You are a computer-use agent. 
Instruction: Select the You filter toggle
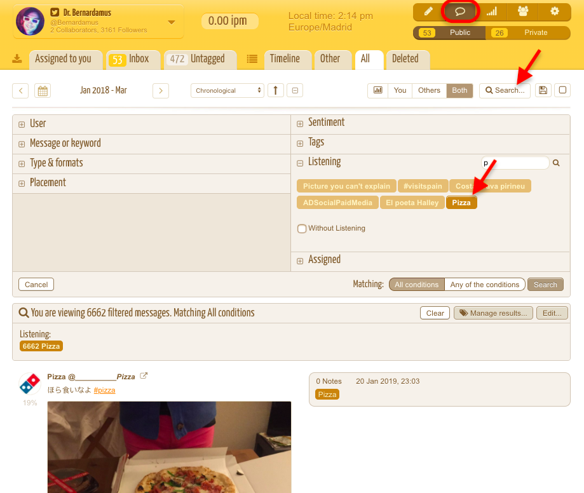(400, 90)
